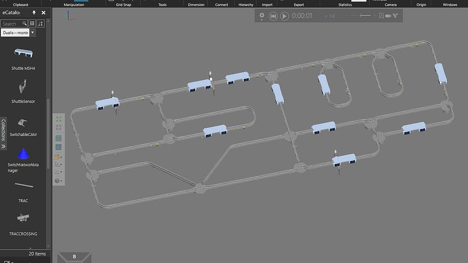Click the Camera group label
468x263 pixels.
391,5
